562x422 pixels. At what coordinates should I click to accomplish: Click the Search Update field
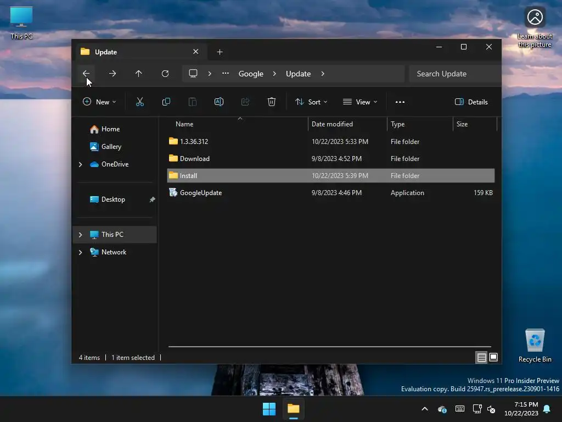tap(454, 74)
